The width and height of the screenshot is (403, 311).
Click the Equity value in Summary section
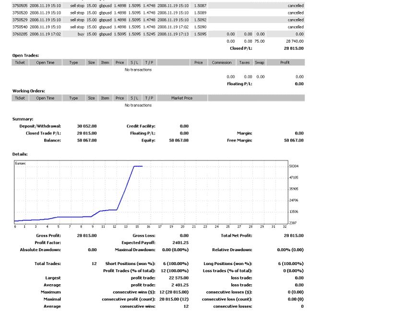coord(178,140)
